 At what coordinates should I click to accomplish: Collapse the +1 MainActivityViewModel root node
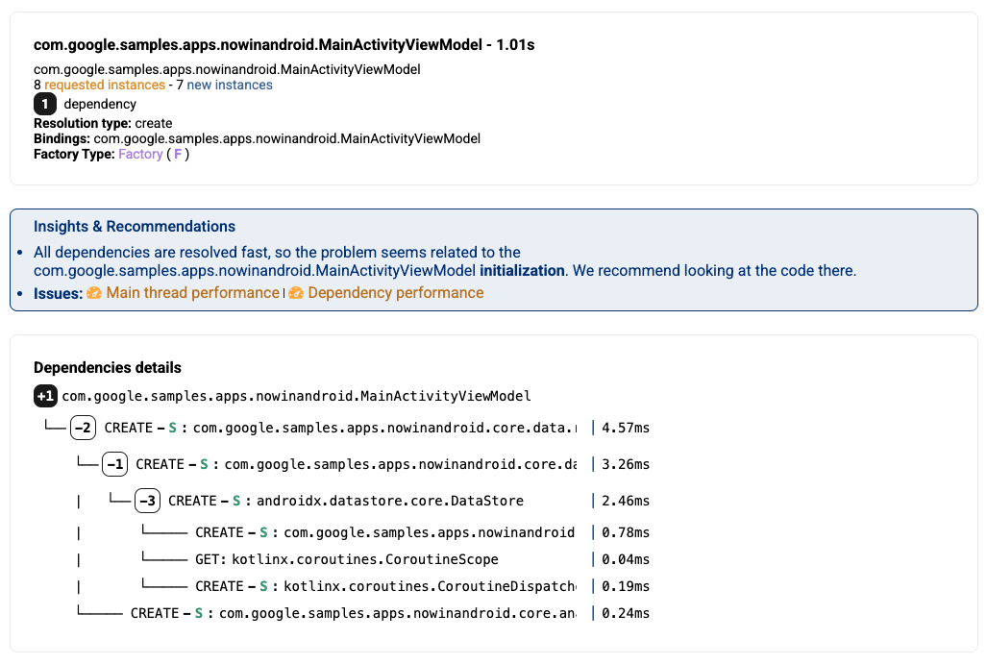pyautogui.click(x=45, y=396)
